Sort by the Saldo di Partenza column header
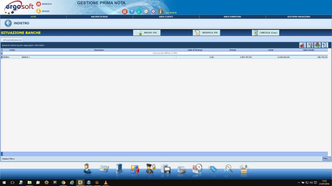Viewport: 332px width, 186px height. click(195, 50)
